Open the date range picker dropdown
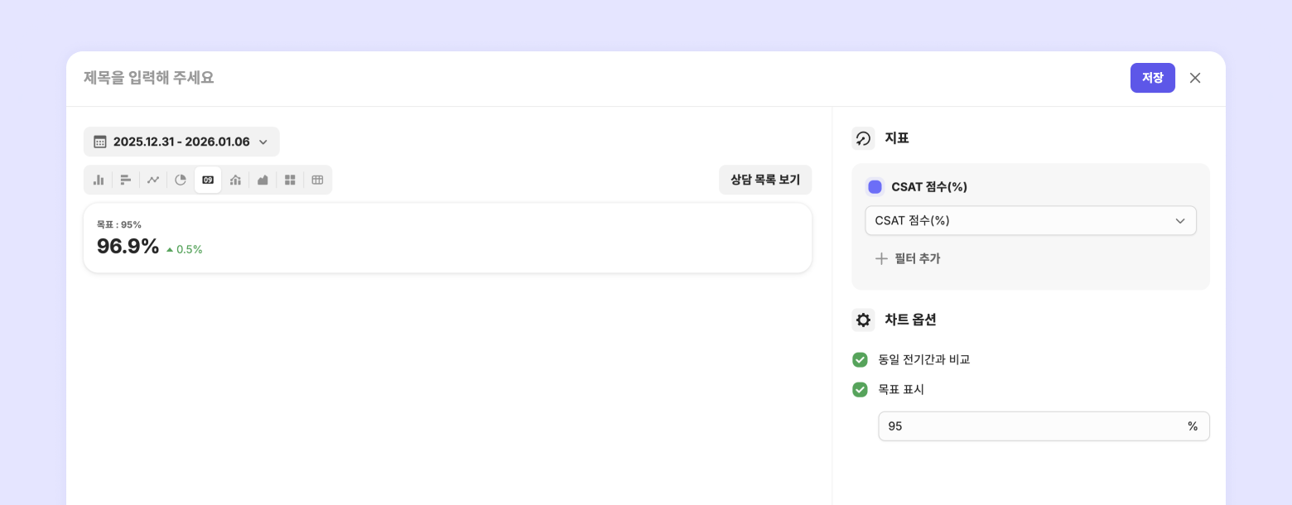This screenshot has height=505, width=1292. point(181,142)
